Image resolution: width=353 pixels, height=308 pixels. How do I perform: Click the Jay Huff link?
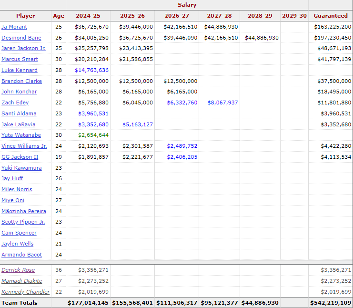pos(12,178)
